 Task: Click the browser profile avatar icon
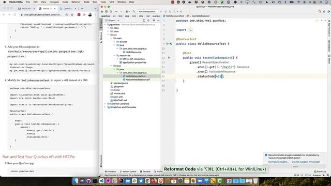pos(90,14)
